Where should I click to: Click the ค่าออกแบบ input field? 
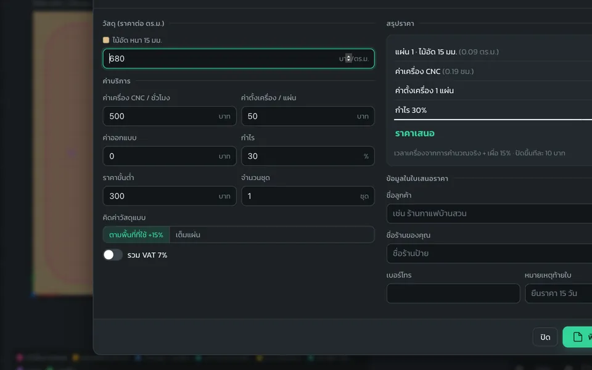[170, 156]
